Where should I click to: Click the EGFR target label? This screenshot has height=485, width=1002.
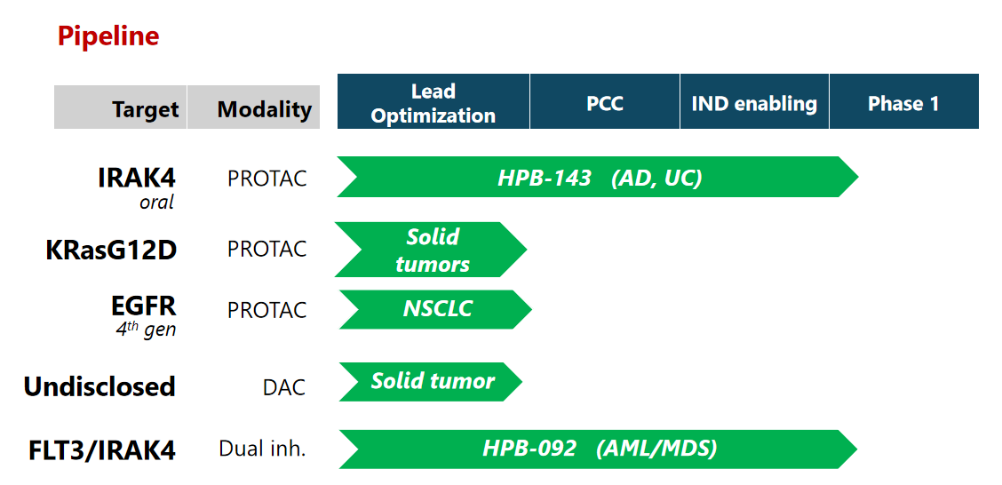click(x=143, y=306)
